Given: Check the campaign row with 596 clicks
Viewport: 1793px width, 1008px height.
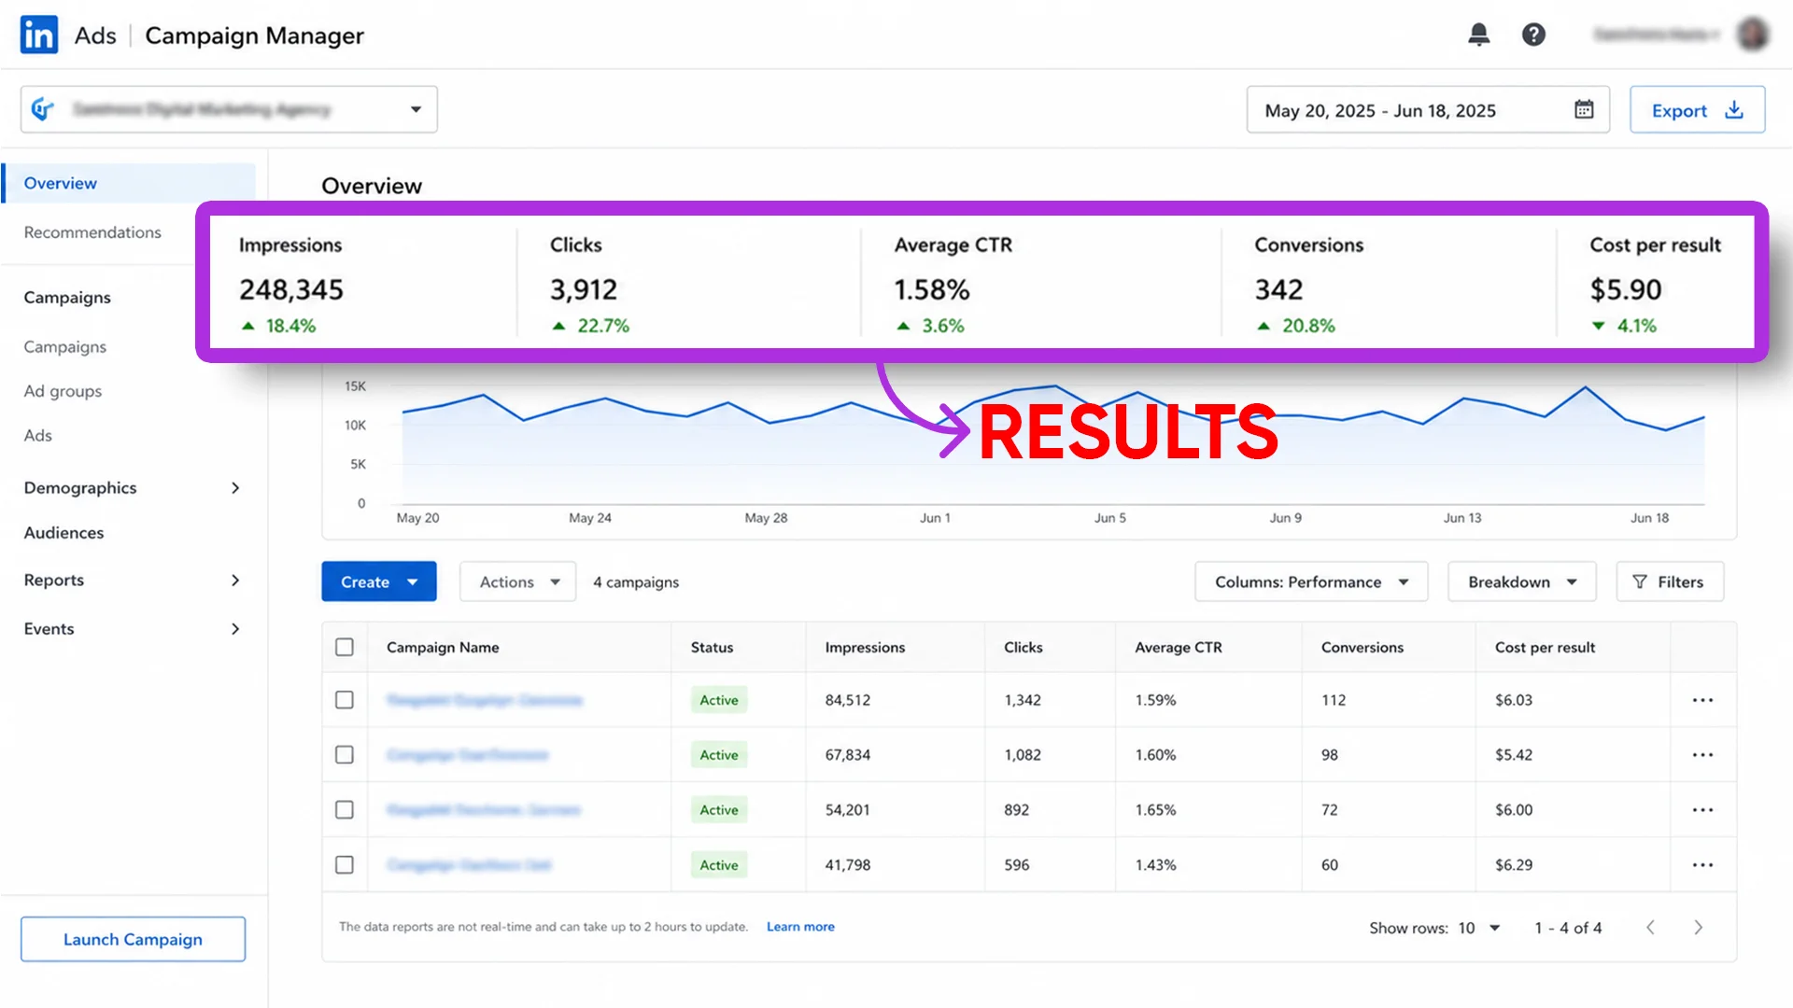Looking at the screenshot, I should point(345,865).
